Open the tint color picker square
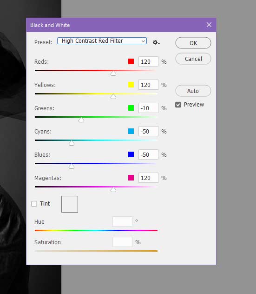256x294 pixels. 70,204
